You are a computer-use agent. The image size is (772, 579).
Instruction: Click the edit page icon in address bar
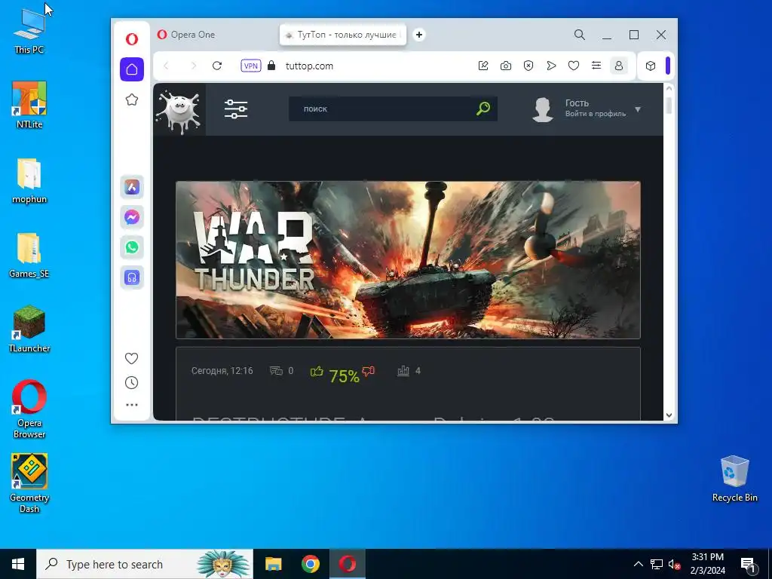click(483, 66)
